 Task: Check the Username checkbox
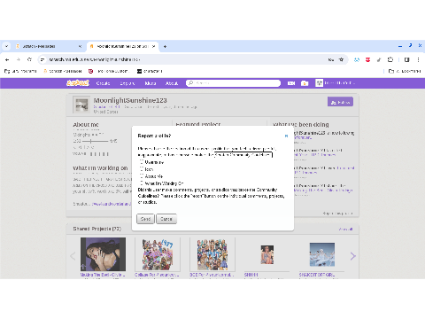[142, 162]
